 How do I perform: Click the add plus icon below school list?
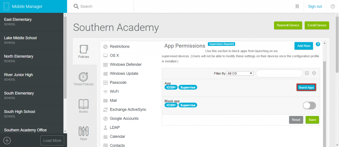[7, 140]
